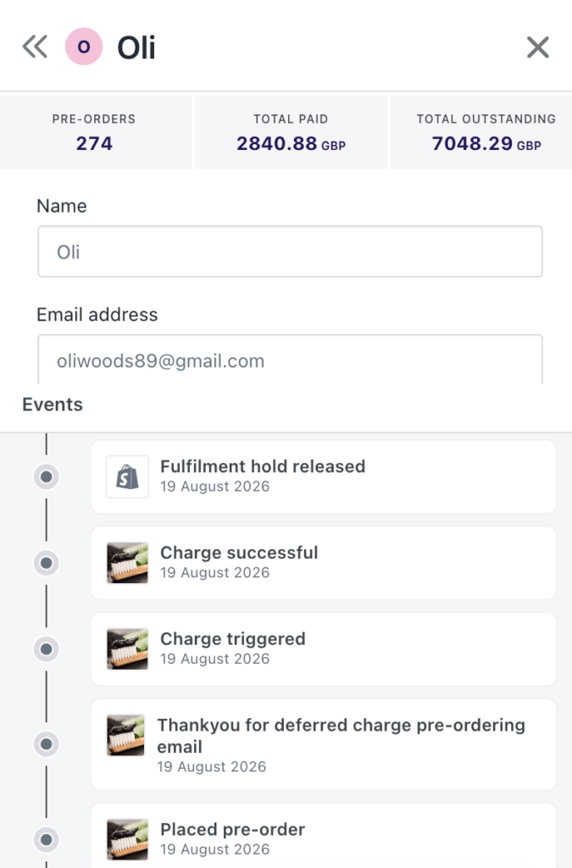Screen dimensions: 572x868
Task: Open the Charge successful event card
Action: click(x=324, y=563)
